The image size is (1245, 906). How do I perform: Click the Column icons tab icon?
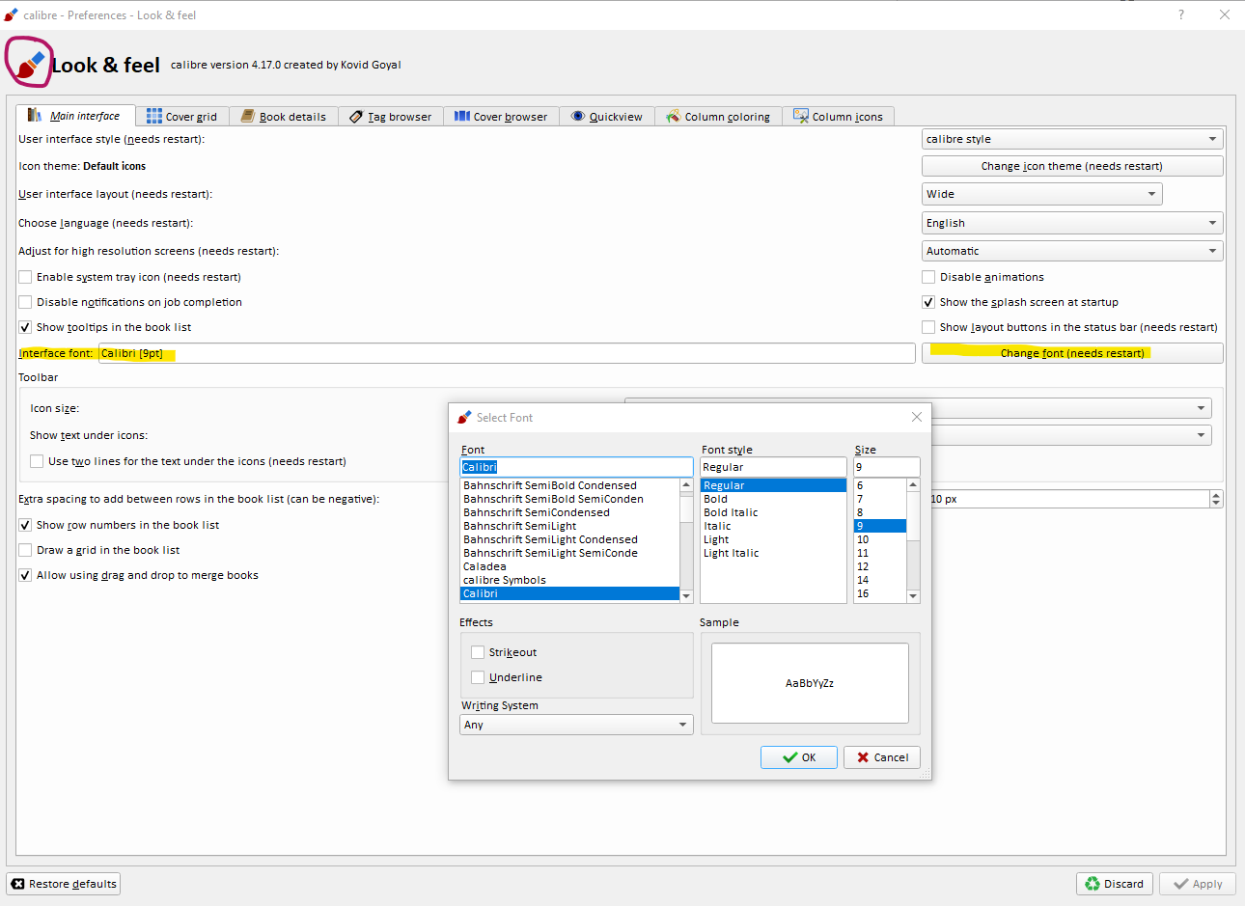point(801,116)
